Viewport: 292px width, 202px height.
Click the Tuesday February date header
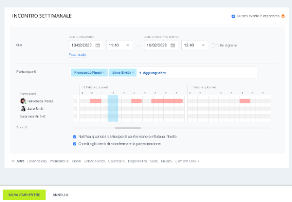(x=203, y=87)
